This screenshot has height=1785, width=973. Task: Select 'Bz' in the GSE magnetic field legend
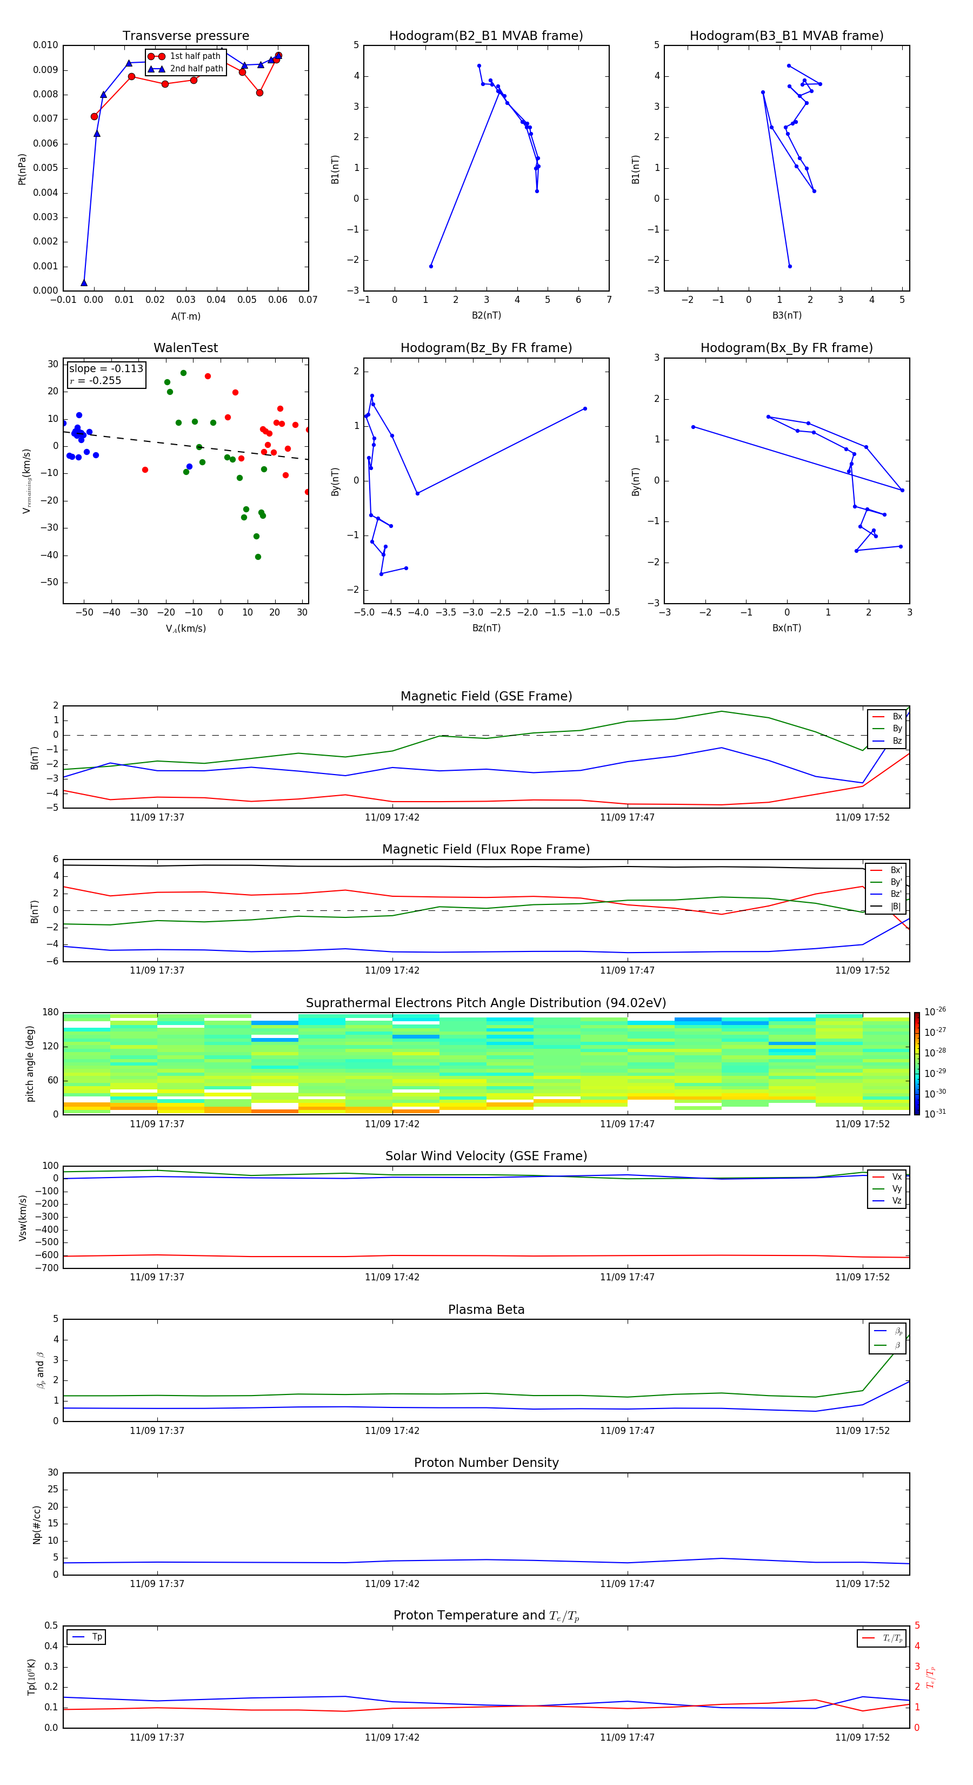(x=887, y=741)
